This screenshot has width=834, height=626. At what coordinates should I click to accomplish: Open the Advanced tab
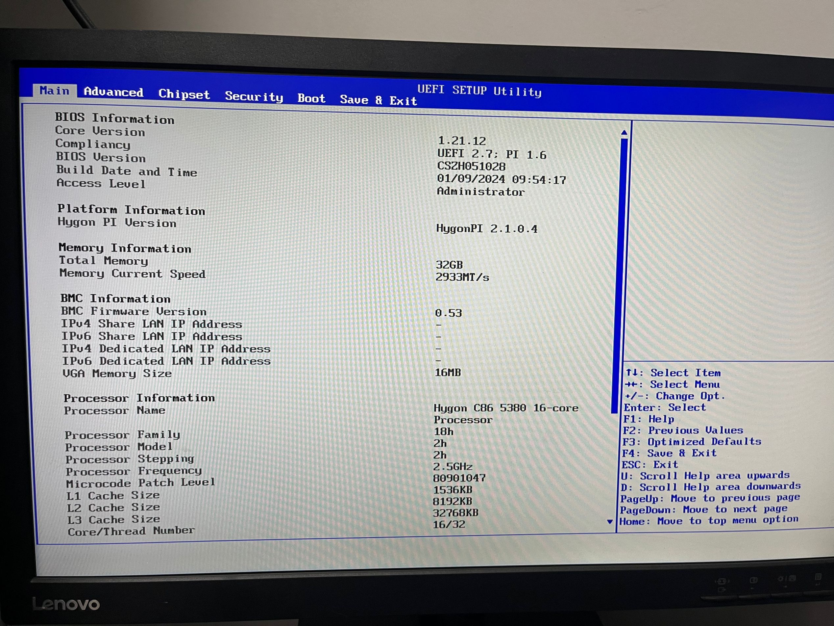tap(113, 92)
